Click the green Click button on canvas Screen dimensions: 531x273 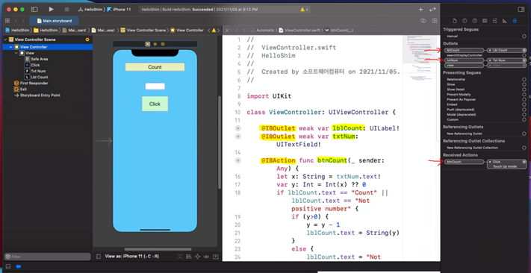click(155, 104)
